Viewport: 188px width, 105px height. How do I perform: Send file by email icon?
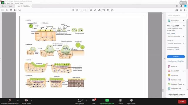pyautogui.click(x=181, y=10)
